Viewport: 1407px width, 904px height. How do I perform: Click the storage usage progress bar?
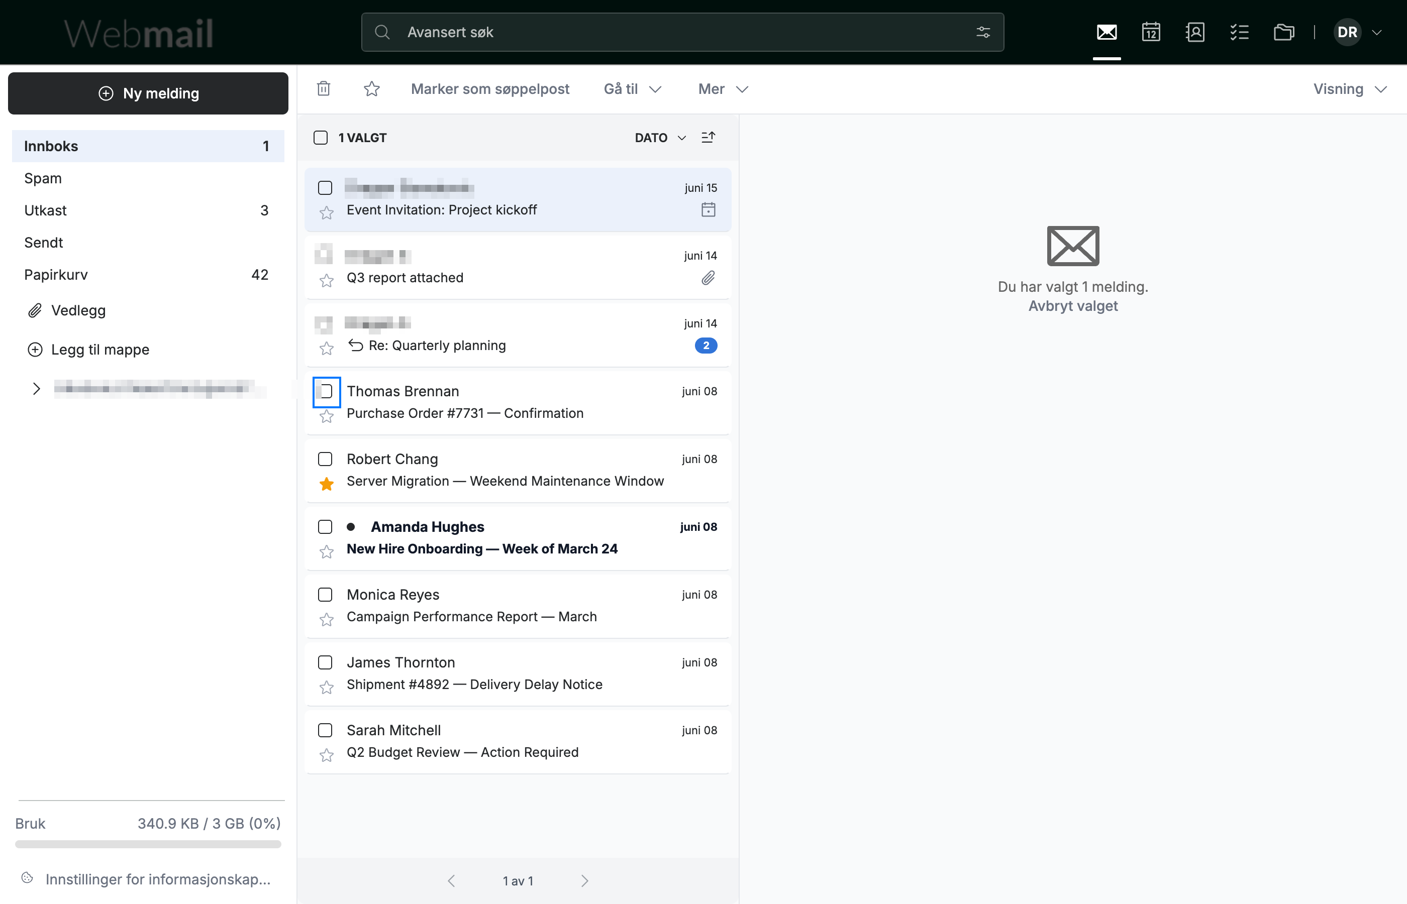(148, 844)
